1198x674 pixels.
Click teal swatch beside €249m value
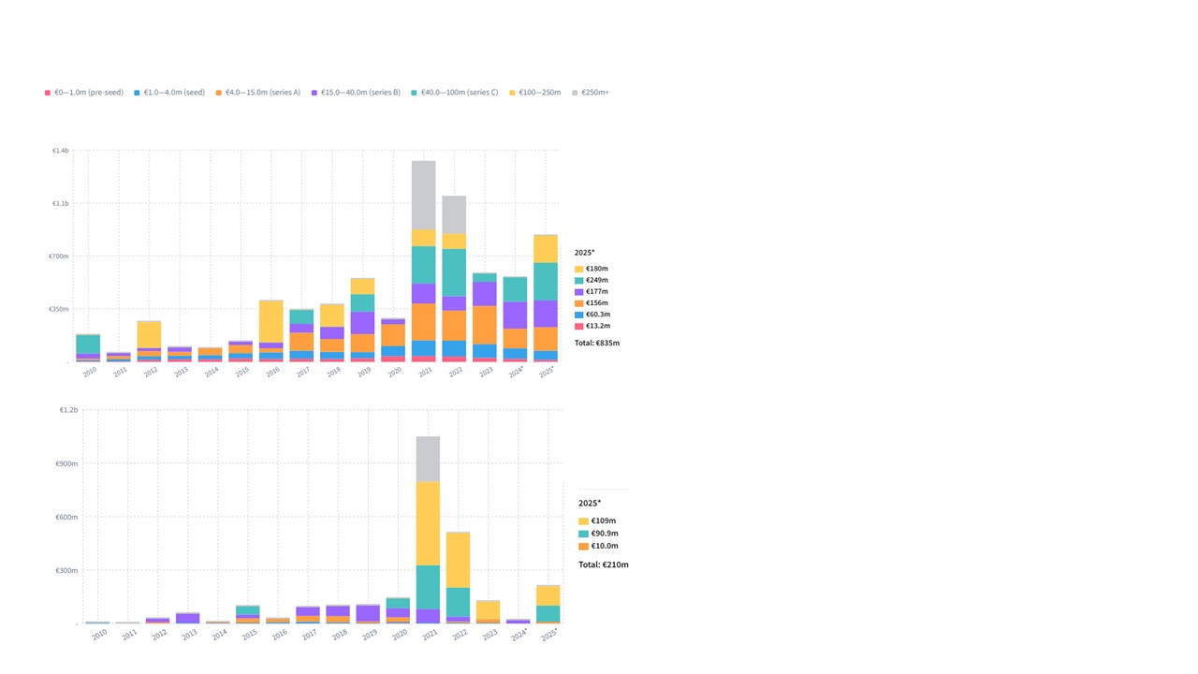(579, 281)
